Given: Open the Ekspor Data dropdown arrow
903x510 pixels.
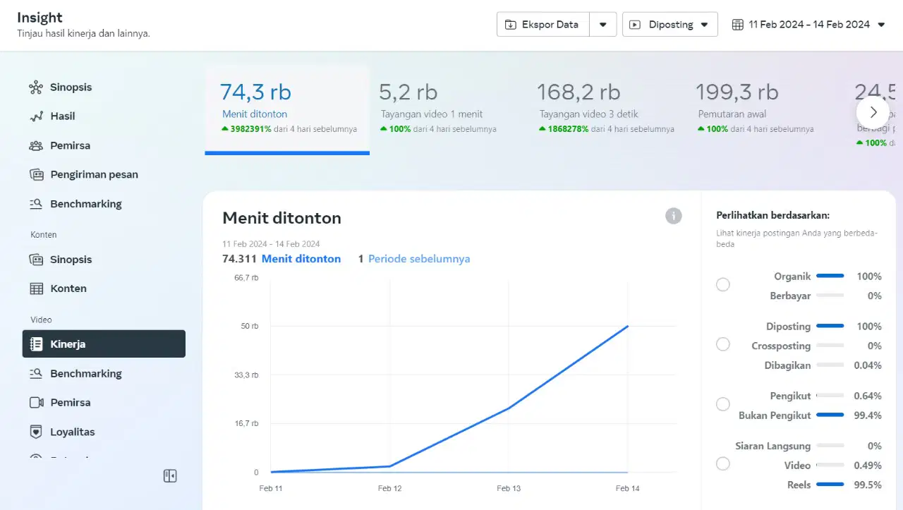Looking at the screenshot, I should tap(603, 25).
